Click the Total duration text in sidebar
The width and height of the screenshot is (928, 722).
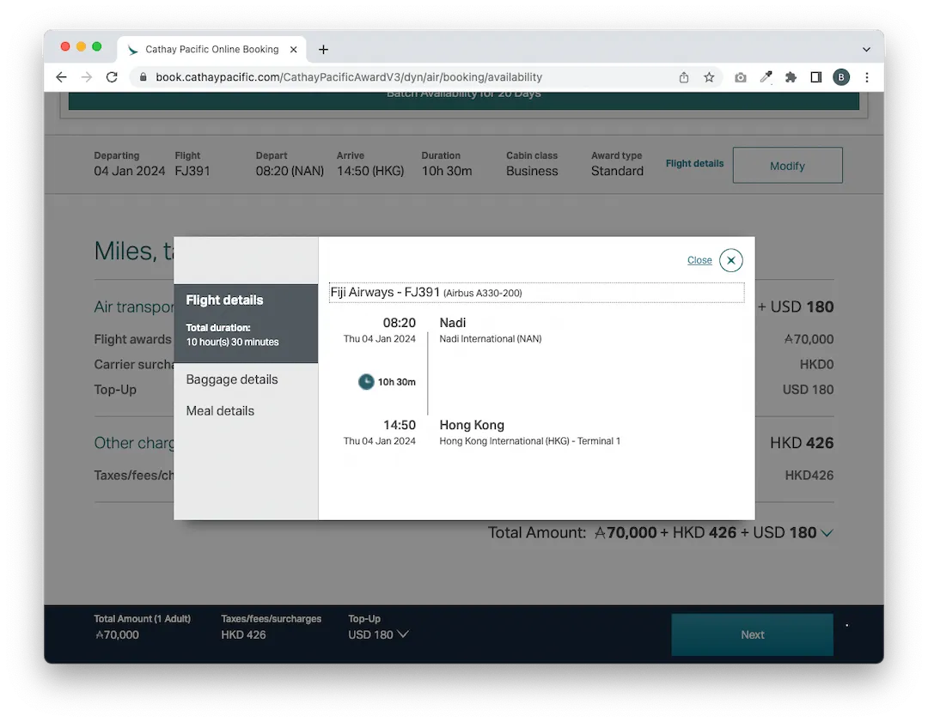coord(232,335)
